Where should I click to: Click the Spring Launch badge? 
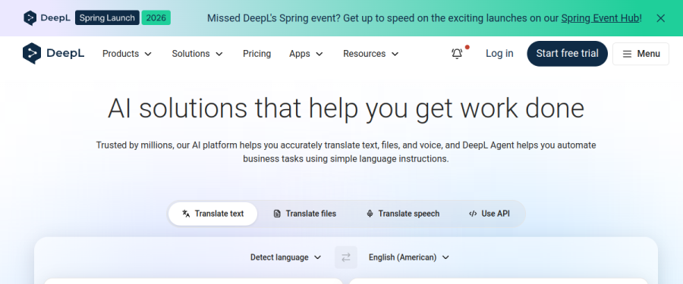pos(107,18)
